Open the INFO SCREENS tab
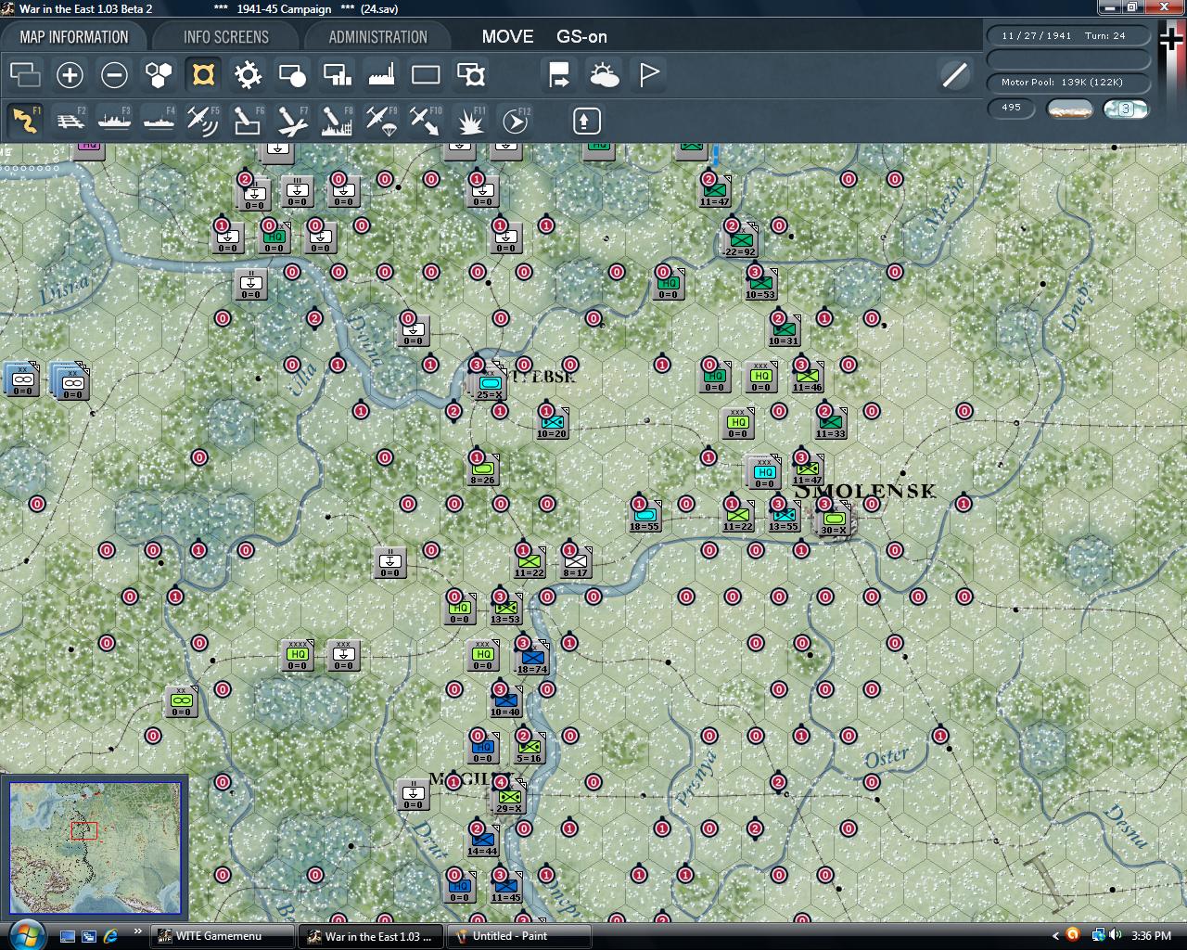This screenshot has height=950, width=1187. click(x=225, y=37)
